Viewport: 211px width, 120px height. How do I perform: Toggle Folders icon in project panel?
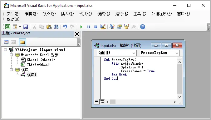(x=22, y=42)
